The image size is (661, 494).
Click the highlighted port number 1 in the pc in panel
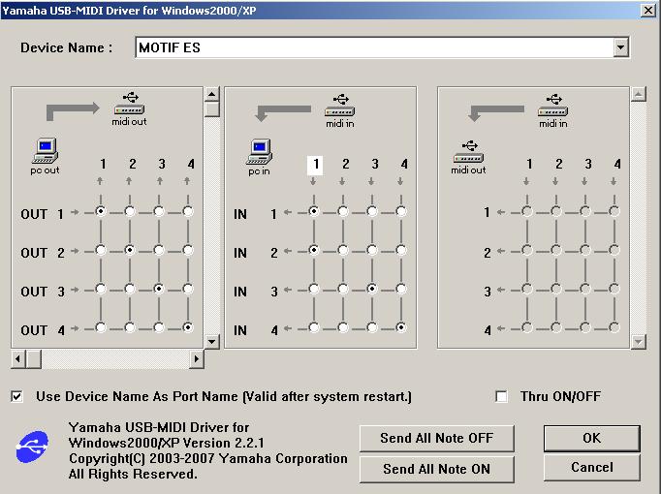(x=315, y=165)
